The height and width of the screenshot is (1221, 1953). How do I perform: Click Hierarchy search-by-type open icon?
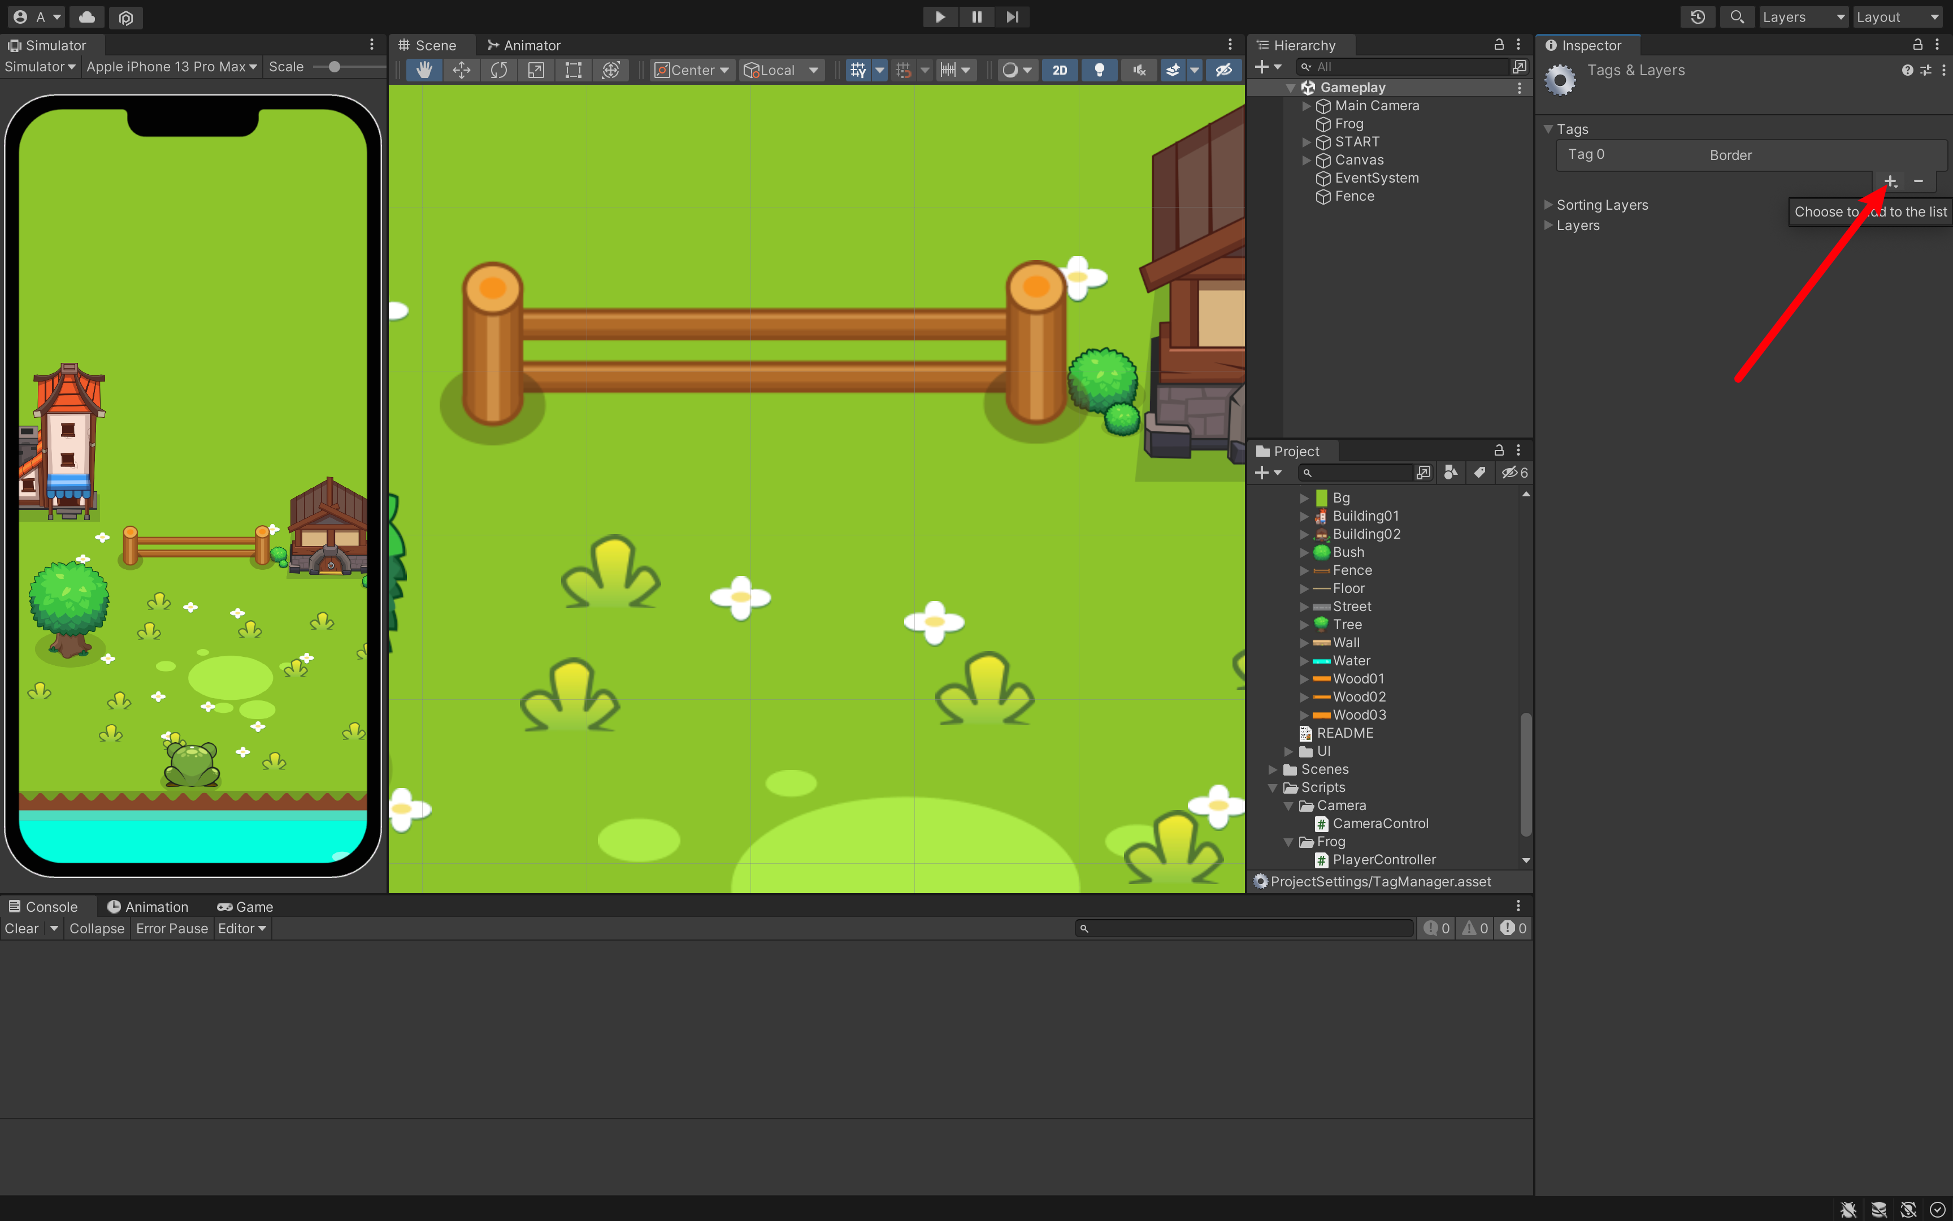point(1520,67)
